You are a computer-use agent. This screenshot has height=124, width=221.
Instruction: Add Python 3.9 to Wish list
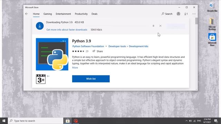coord(91,79)
